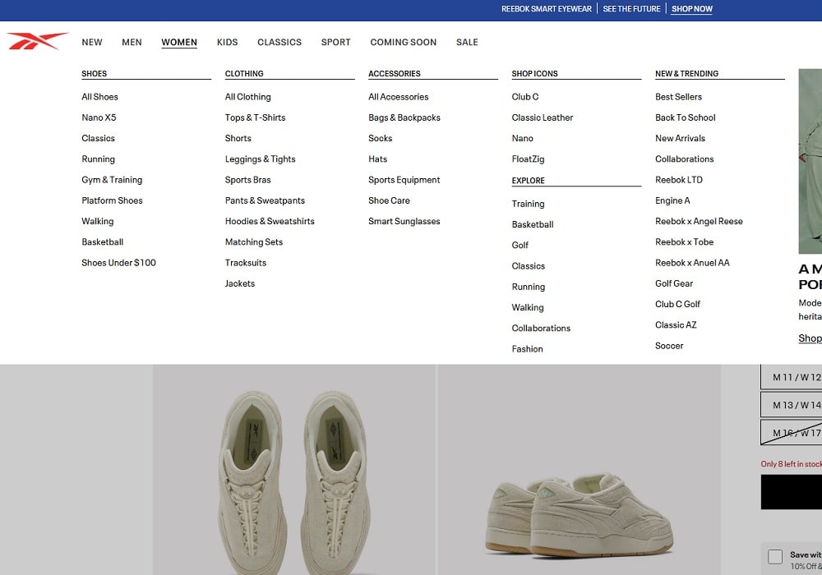Check the "Save with 10% Off" checkbox
Screen dimensions: 822x575
pos(774,556)
